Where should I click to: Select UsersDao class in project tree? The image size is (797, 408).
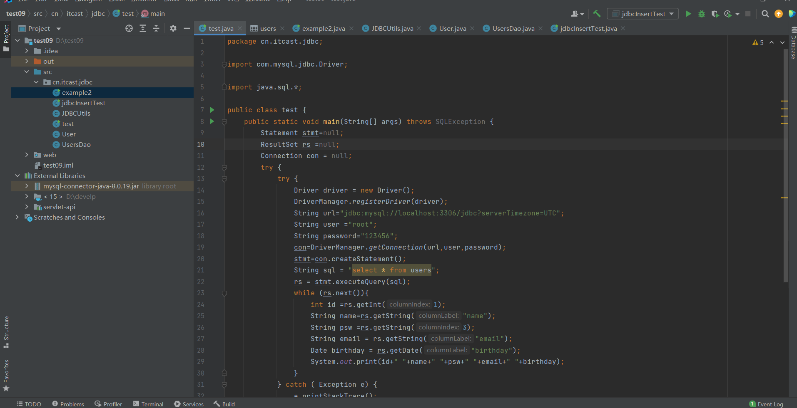tap(76, 144)
